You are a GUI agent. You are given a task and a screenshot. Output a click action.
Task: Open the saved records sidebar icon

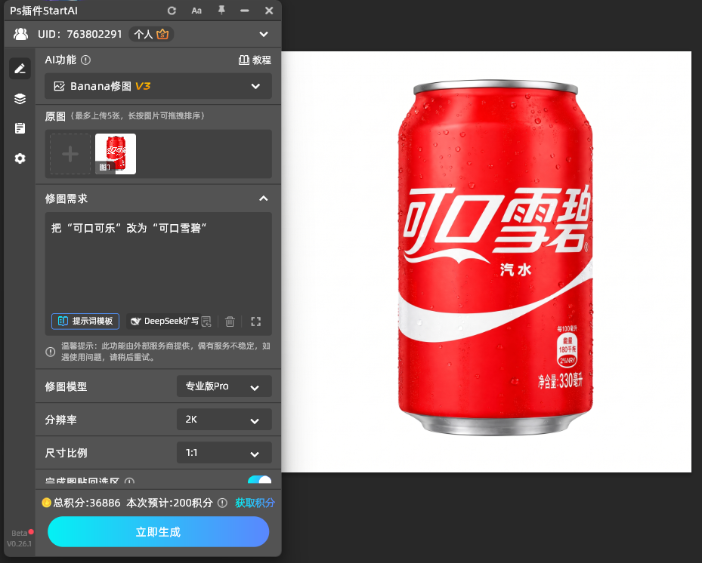[x=20, y=128]
